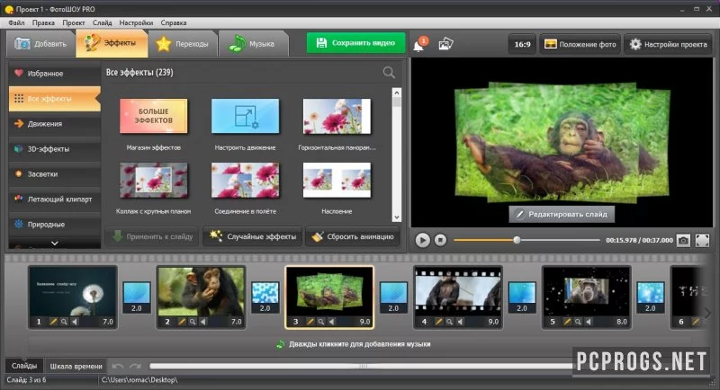The width and height of the screenshot is (720, 390).
Task: Click sound icon on slide 4
Action: click(x=460, y=322)
